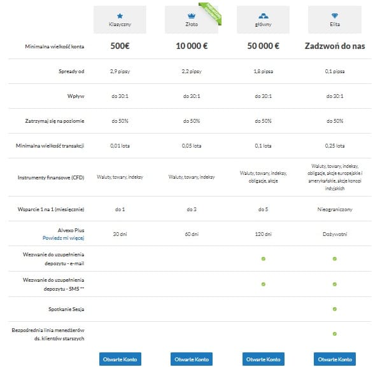The height and width of the screenshot is (374, 380).
Task: Click the diamond icon above Elita
Action: coord(335,16)
